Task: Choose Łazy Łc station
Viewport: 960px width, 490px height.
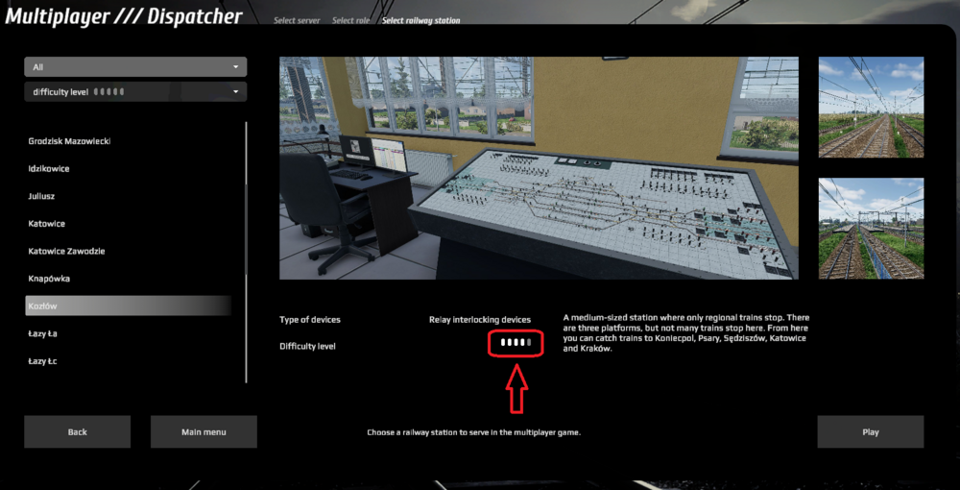Action: coord(42,361)
